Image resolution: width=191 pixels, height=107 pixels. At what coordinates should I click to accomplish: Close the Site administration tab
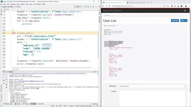pos(148,3)
